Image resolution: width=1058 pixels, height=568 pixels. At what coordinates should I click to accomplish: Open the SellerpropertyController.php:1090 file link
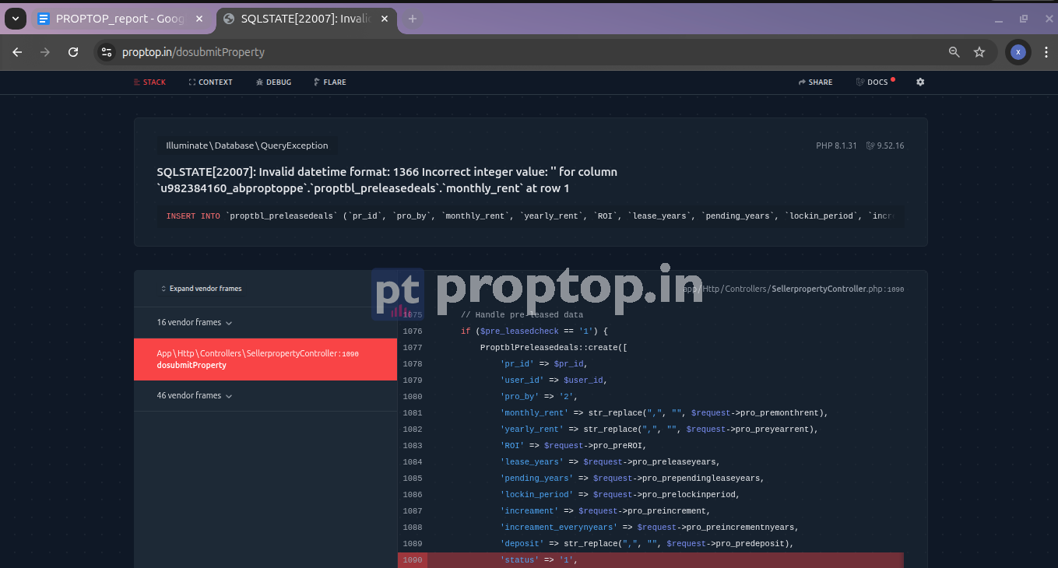click(x=794, y=289)
